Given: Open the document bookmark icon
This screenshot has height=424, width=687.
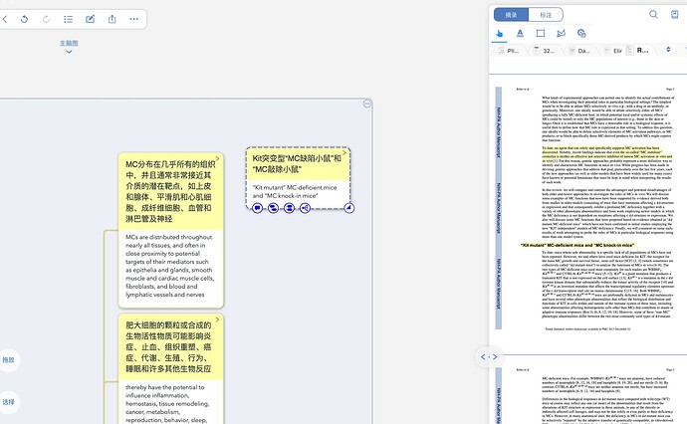Looking at the screenshot, I should pos(675,15).
